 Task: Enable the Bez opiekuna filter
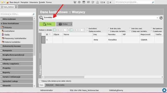(151, 28)
